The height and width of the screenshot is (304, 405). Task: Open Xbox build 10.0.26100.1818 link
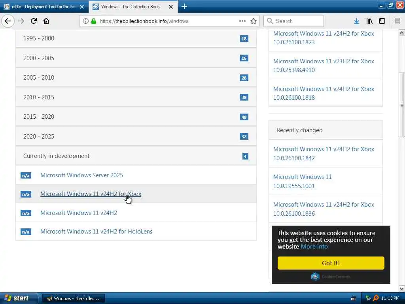(324, 93)
